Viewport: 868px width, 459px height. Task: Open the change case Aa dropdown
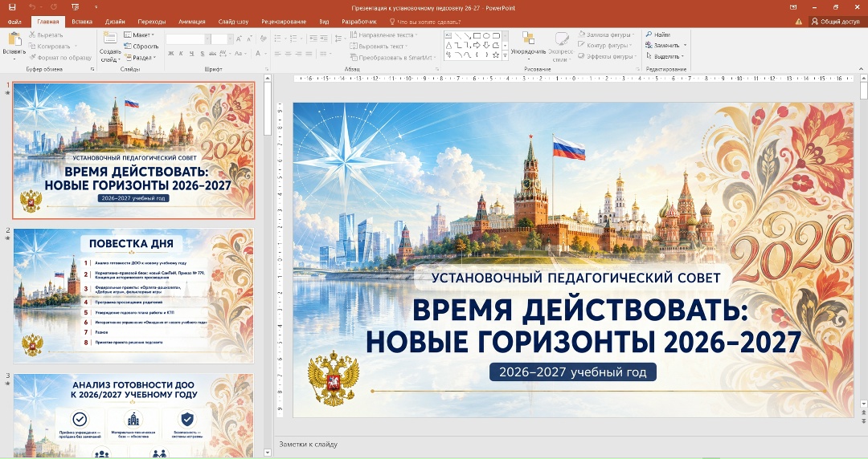point(240,54)
